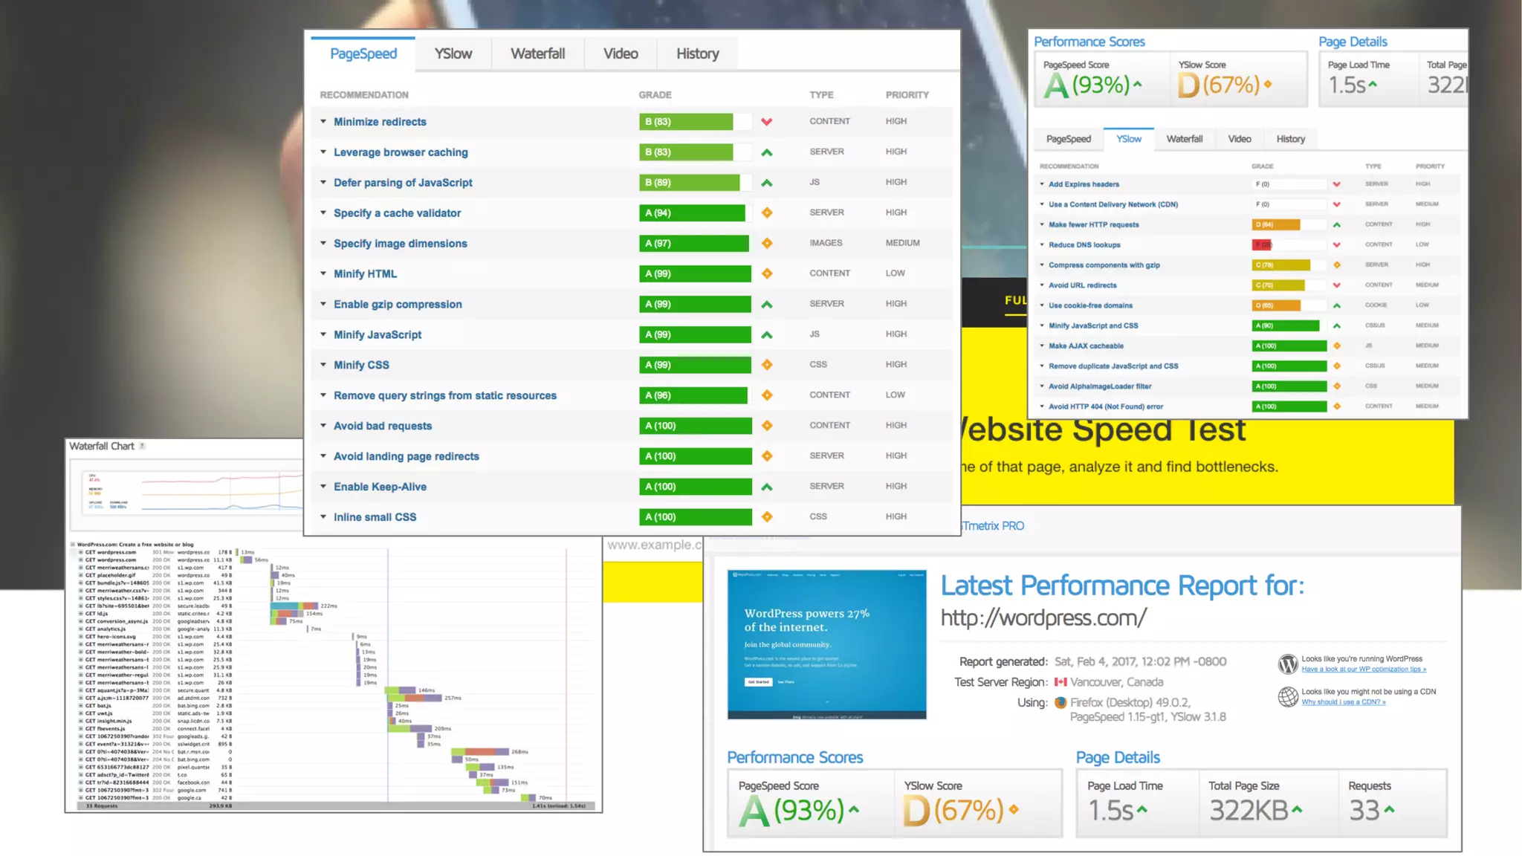This screenshot has width=1522, height=856.
Task: Open the WP optimization tips link
Action: coord(1364,669)
